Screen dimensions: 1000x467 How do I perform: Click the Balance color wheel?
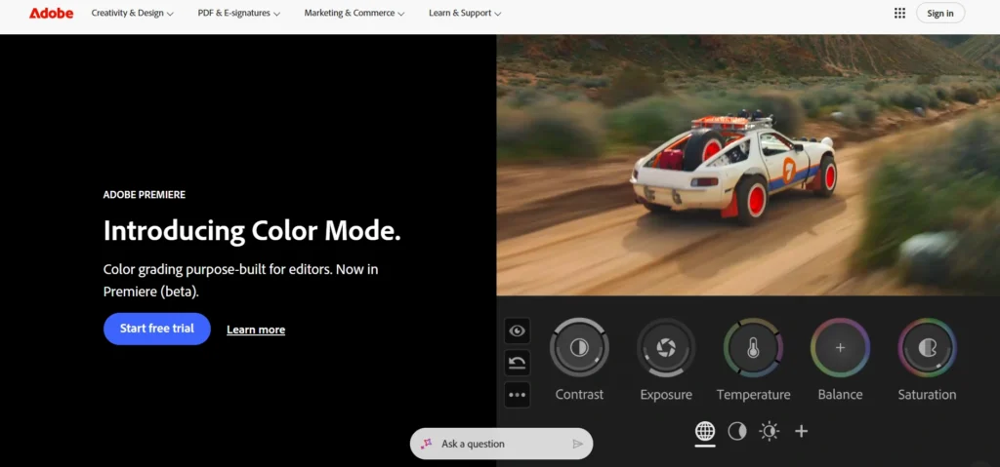coord(840,347)
